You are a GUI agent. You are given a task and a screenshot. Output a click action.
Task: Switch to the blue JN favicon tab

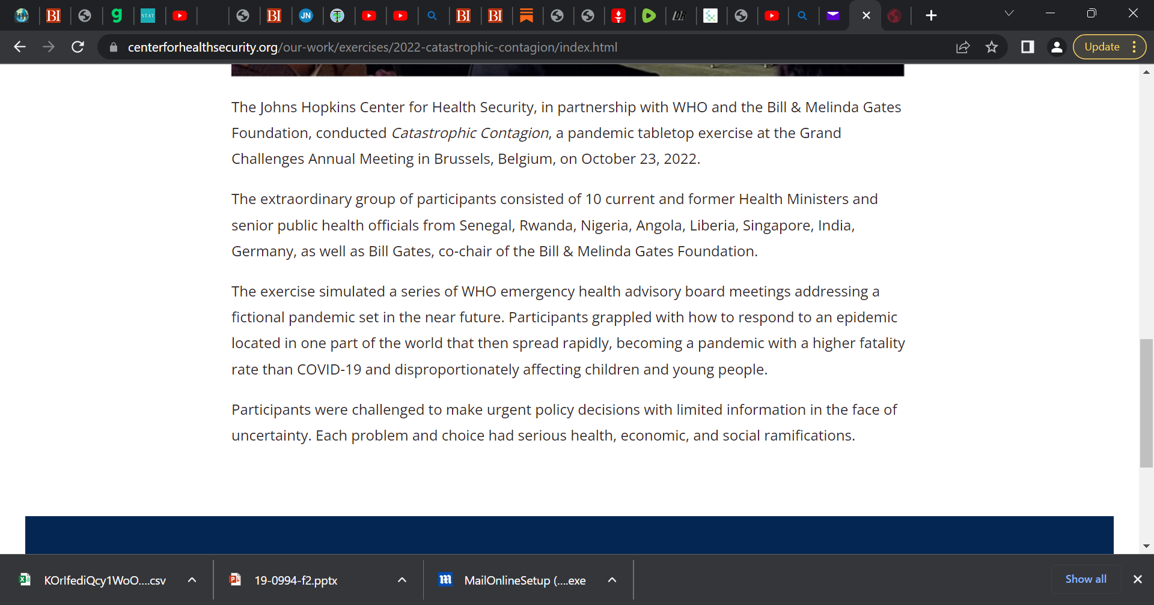[306, 16]
